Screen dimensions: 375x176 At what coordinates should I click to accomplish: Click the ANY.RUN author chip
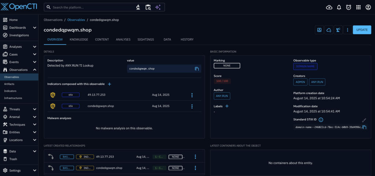222,96
